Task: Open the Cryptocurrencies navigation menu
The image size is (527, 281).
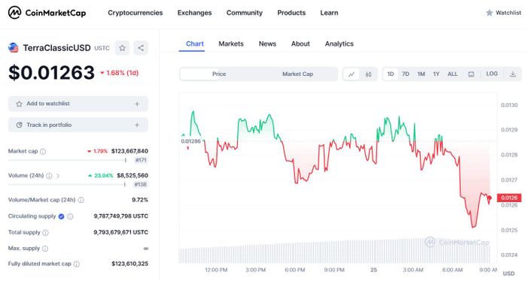Action: pos(135,13)
